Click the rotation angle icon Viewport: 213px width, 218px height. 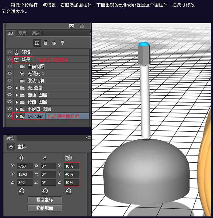pos(45,158)
